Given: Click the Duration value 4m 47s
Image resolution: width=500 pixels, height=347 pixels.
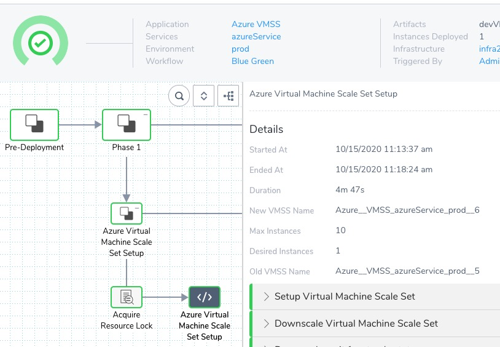Looking at the screenshot, I should [x=350, y=189].
